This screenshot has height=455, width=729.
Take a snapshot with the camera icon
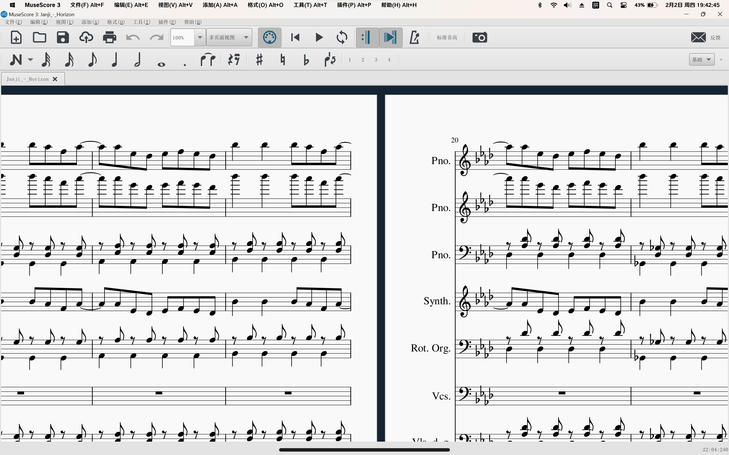480,38
